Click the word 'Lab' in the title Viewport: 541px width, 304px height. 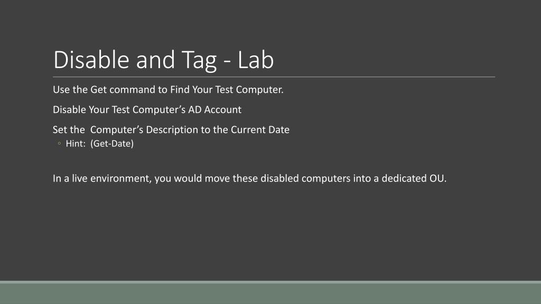tap(256, 60)
